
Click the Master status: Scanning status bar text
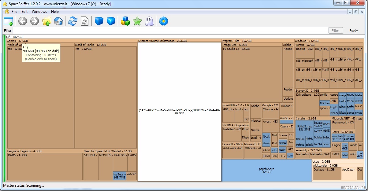[24, 185]
